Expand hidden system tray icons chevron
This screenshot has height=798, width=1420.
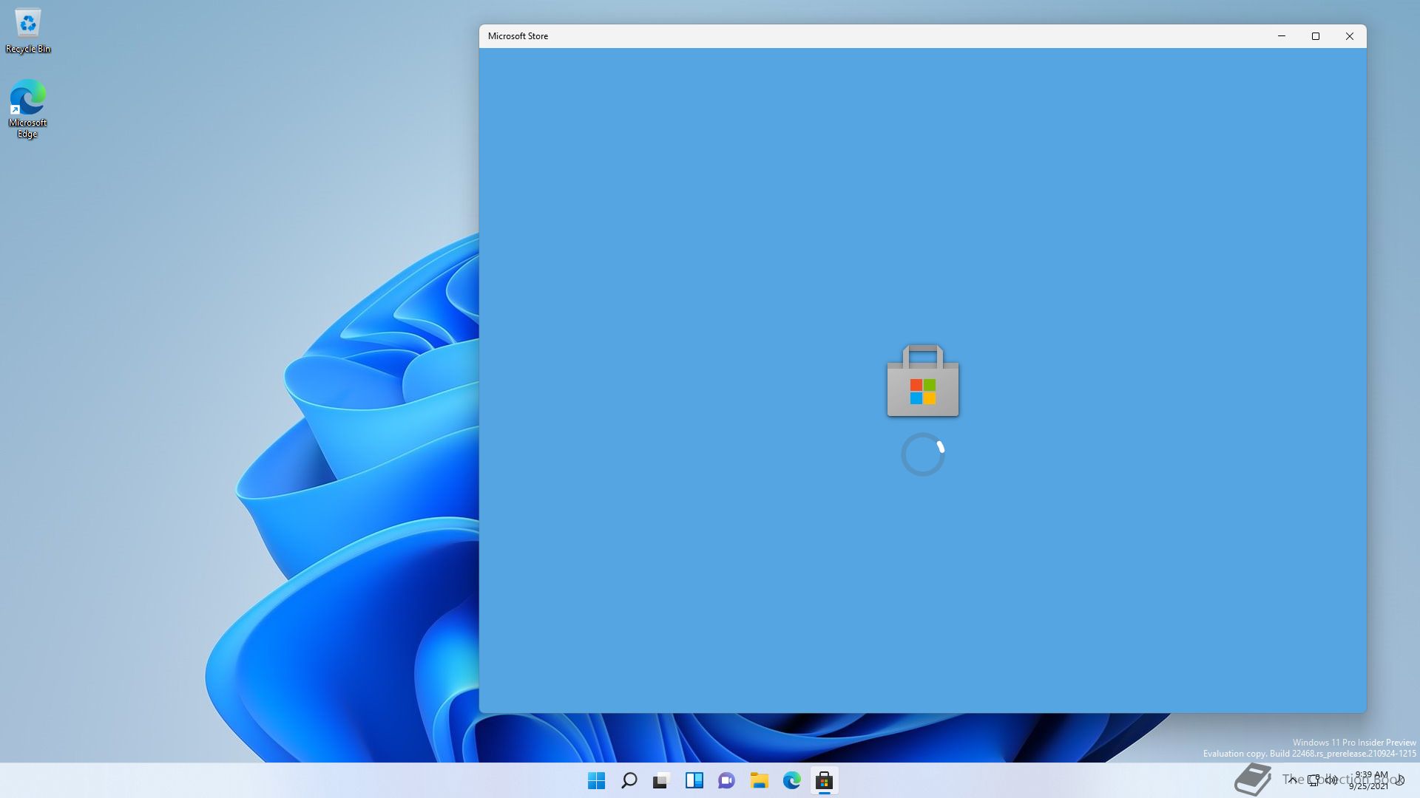tap(1292, 780)
